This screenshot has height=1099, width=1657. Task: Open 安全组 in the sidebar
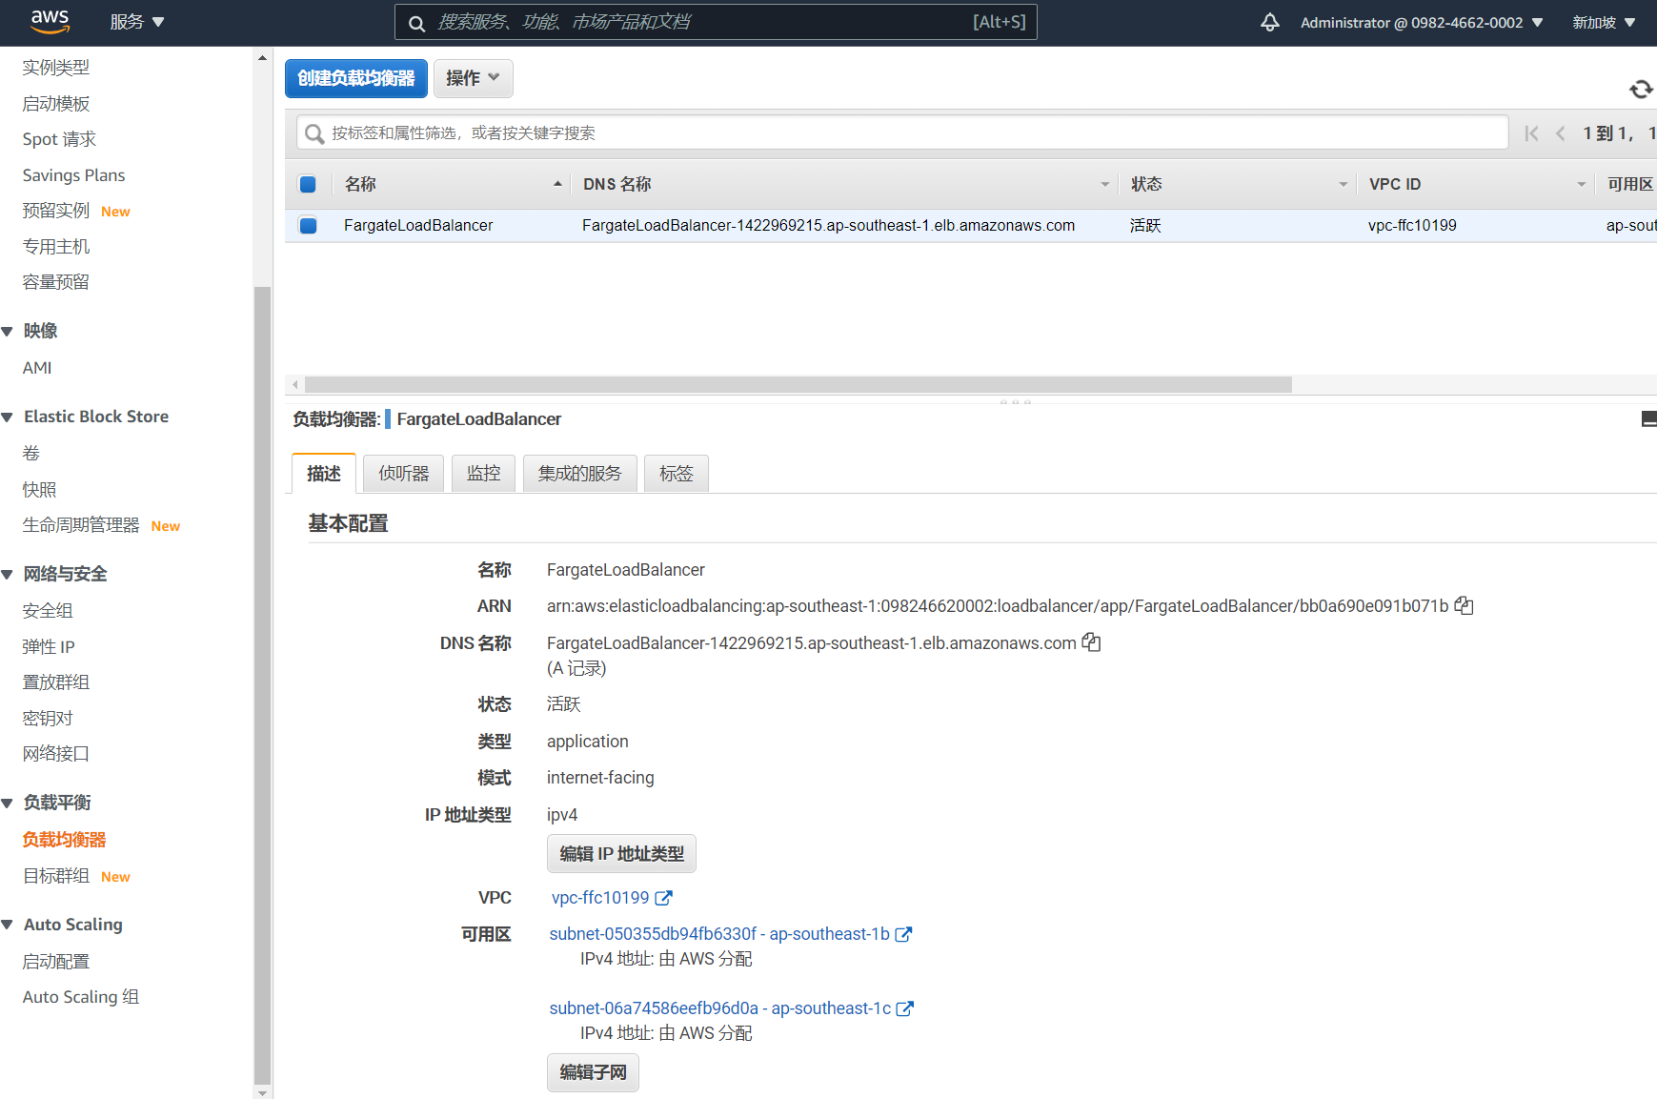click(48, 611)
